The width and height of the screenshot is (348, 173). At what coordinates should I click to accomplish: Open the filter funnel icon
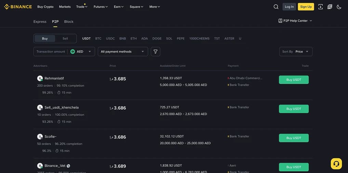(155, 52)
